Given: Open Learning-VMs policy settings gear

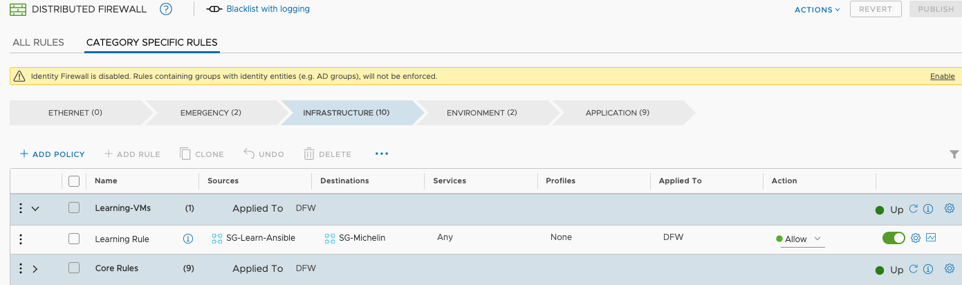Looking at the screenshot, I should pos(950,208).
